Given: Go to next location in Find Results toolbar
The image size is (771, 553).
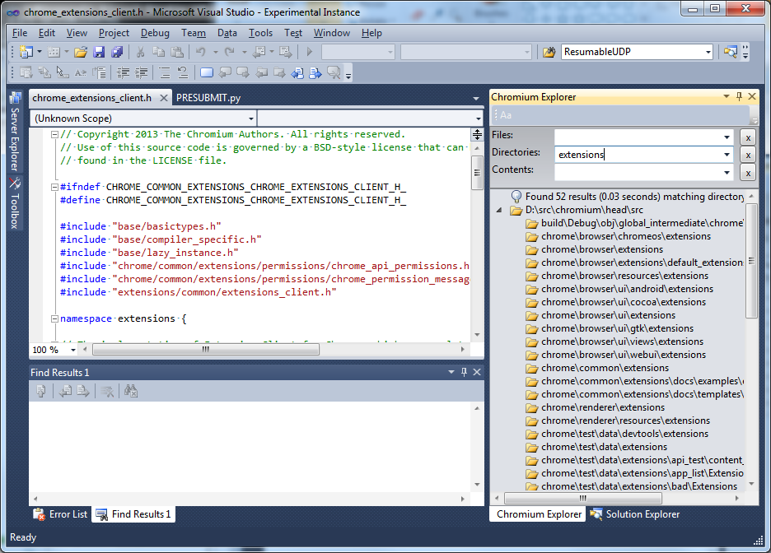Looking at the screenshot, I should (83, 392).
